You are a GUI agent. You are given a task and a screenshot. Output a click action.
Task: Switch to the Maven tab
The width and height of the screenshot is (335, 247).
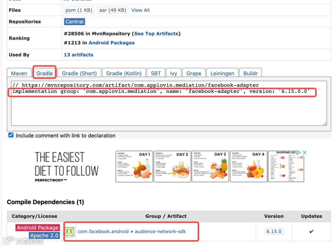(x=19, y=73)
